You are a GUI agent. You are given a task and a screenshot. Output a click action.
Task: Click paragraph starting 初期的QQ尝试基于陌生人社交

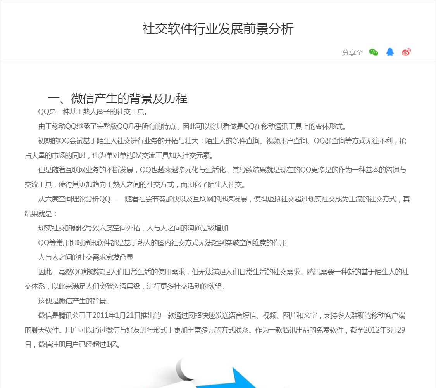point(215,148)
